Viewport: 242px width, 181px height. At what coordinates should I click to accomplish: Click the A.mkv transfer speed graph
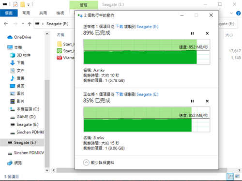pyautogui.click(x=147, y=51)
